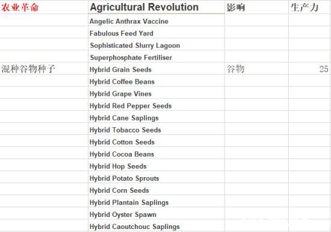This screenshot has width=331, height=232.
Task: Click the Hybrid Hop Seeds cell
Action: (x=156, y=166)
